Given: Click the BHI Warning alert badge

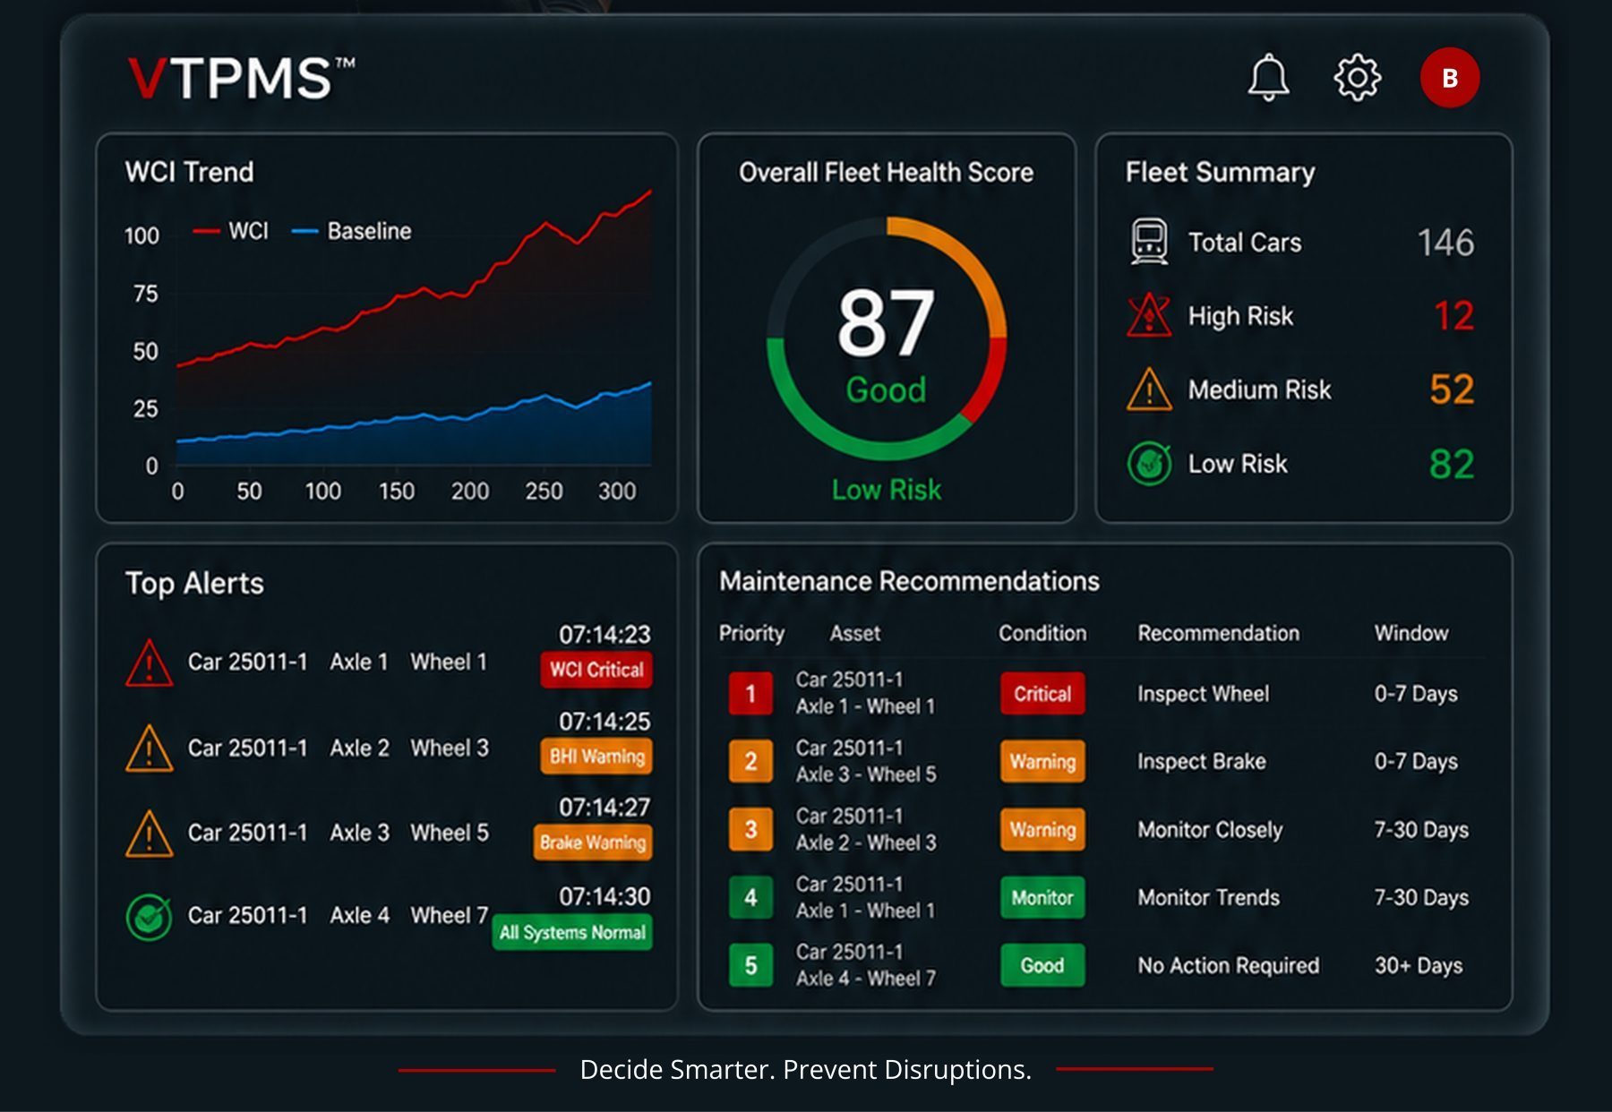Looking at the screenshot, I should point(596,757).
